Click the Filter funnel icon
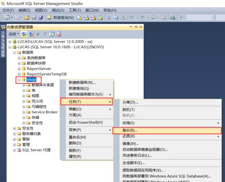 (x=45, y=34)
